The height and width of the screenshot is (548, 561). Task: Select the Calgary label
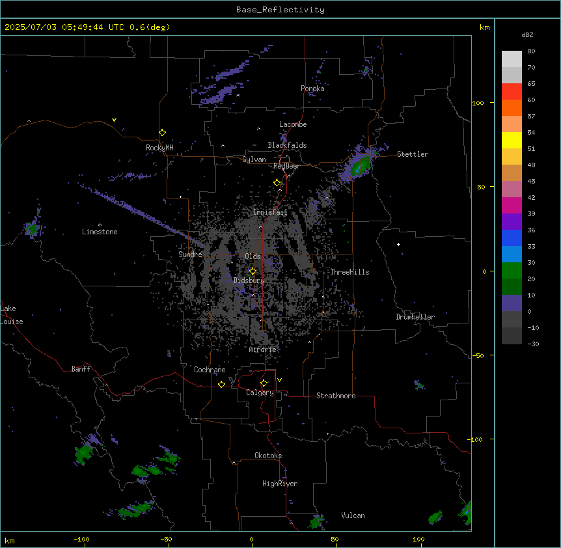click(260, 392)
